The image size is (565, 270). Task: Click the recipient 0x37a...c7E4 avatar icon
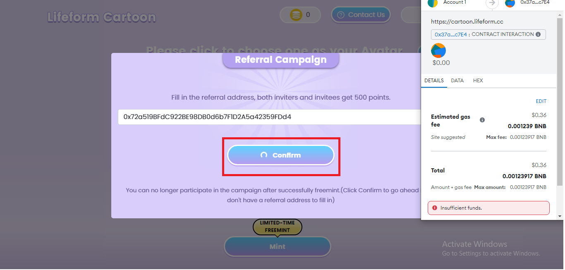[x=510, y=2]
